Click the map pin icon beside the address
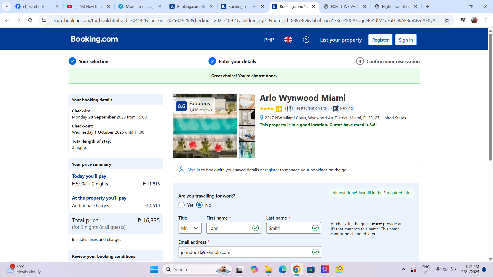Image resolution: width=493 pixels, height=277 pixels. pyautogui.click(x=262, y=118)
